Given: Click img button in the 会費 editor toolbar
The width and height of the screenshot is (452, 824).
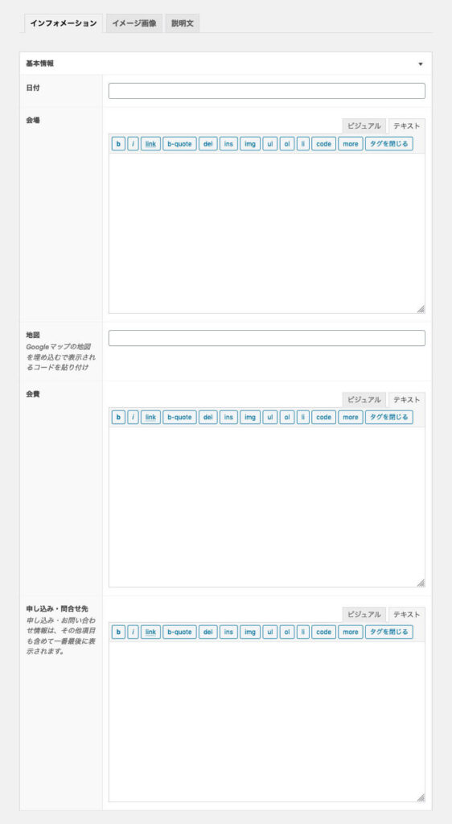Looking at the screenshot, I should click(250, 418).
